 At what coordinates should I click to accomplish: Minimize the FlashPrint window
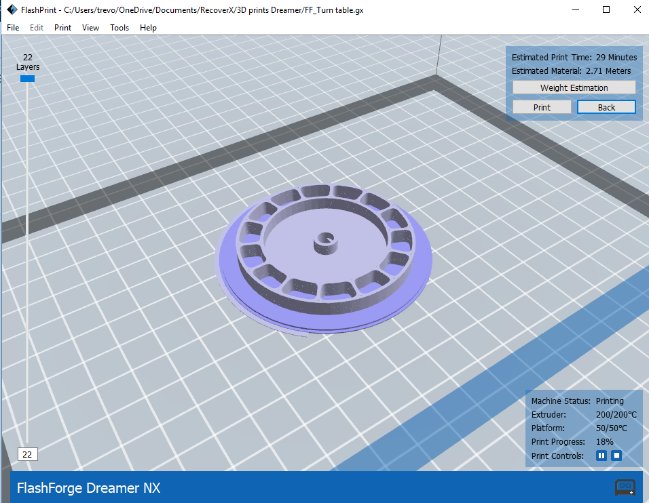[x=575, y=9]
